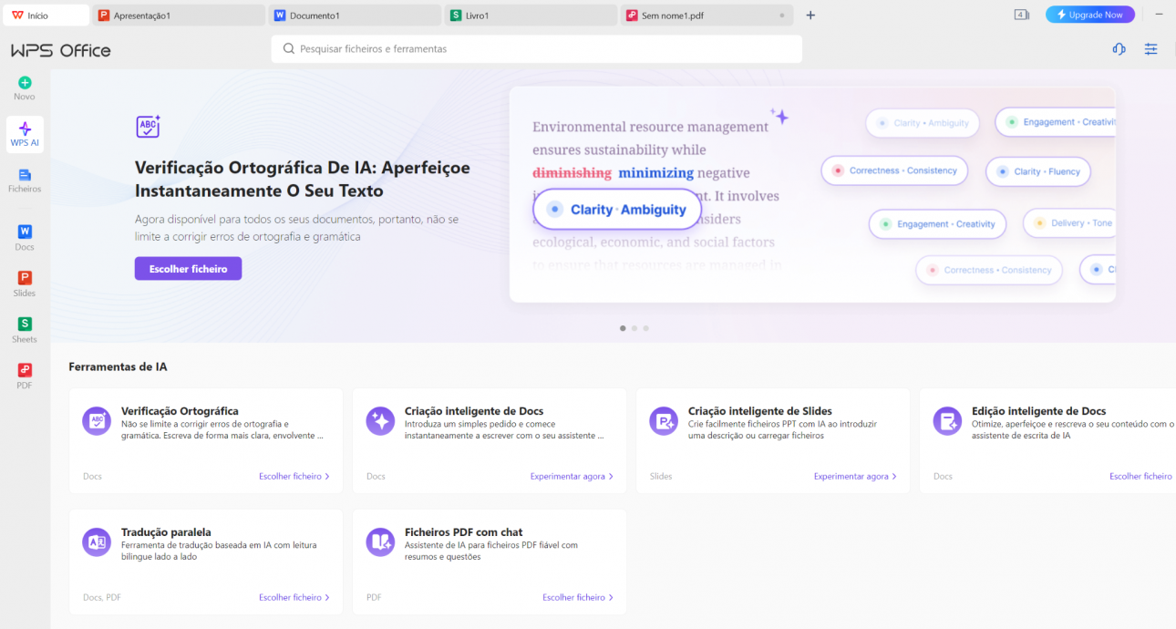1176x629 pixels.
Task: Click the Edição inteligente de Docs icon
Action: pyautogui.click(x=947, y=420)
